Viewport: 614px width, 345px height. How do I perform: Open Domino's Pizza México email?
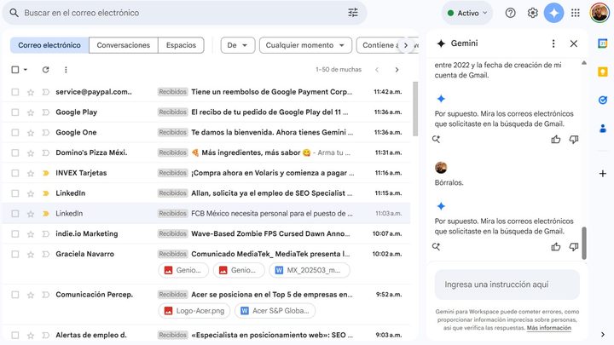click(x=206, y=152)
